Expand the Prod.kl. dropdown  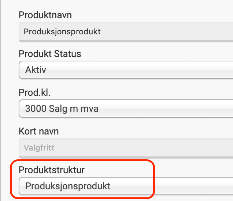125,109
